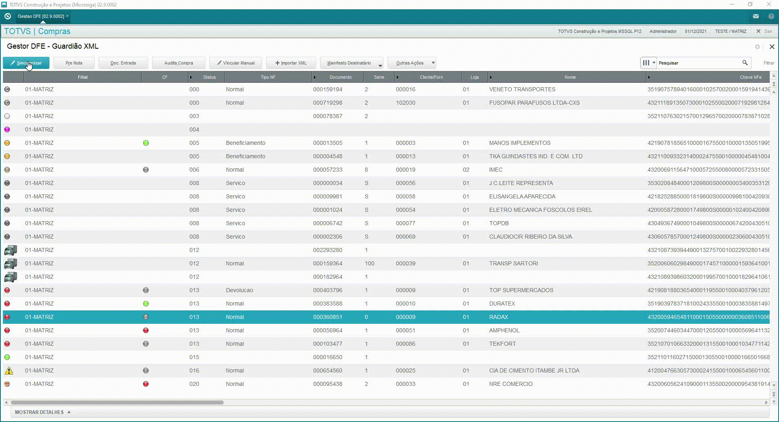Screen dimensions: 779x422
Task: Click green status circle for document 000016650
Action: click(7, 357)
